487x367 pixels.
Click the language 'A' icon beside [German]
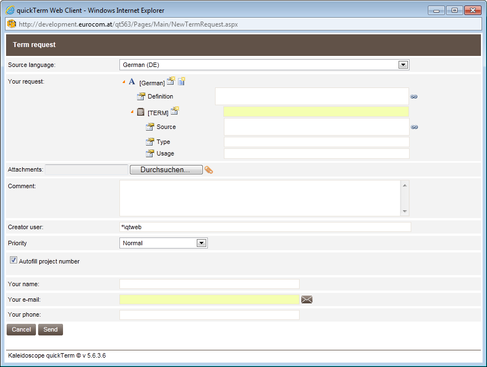(x=132, y=81)
